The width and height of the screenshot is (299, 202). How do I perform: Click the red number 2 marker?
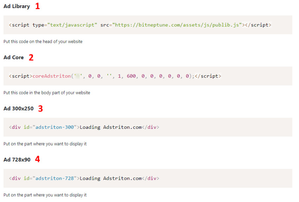click(x=31, y=58)
